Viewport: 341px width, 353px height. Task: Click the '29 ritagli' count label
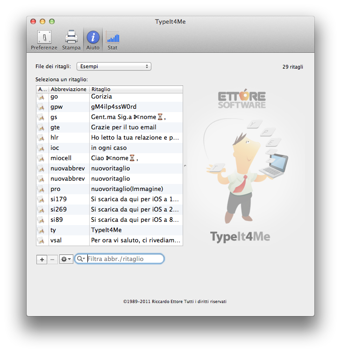[292, 67]
